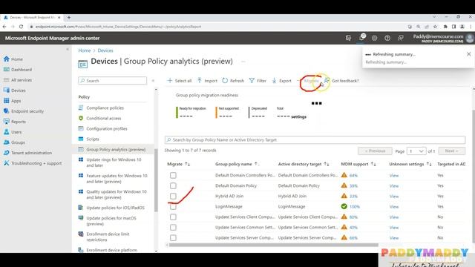Click the Paddy account avatar
The image size is (475, 267).
pos(470,38)
